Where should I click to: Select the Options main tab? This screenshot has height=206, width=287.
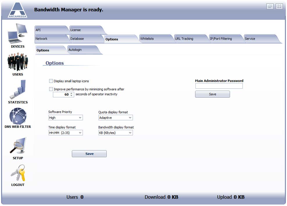coord(121,39)
